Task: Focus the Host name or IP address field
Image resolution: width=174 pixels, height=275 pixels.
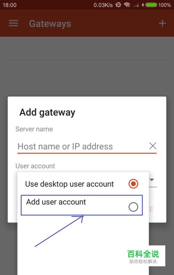Action: (x=82, y=147)
